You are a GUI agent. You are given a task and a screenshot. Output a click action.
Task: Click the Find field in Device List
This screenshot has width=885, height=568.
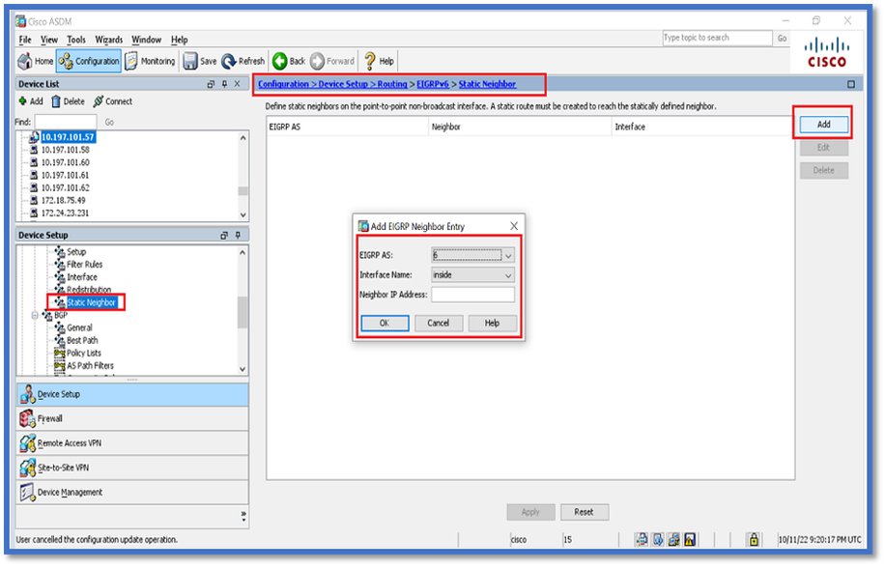66,122
